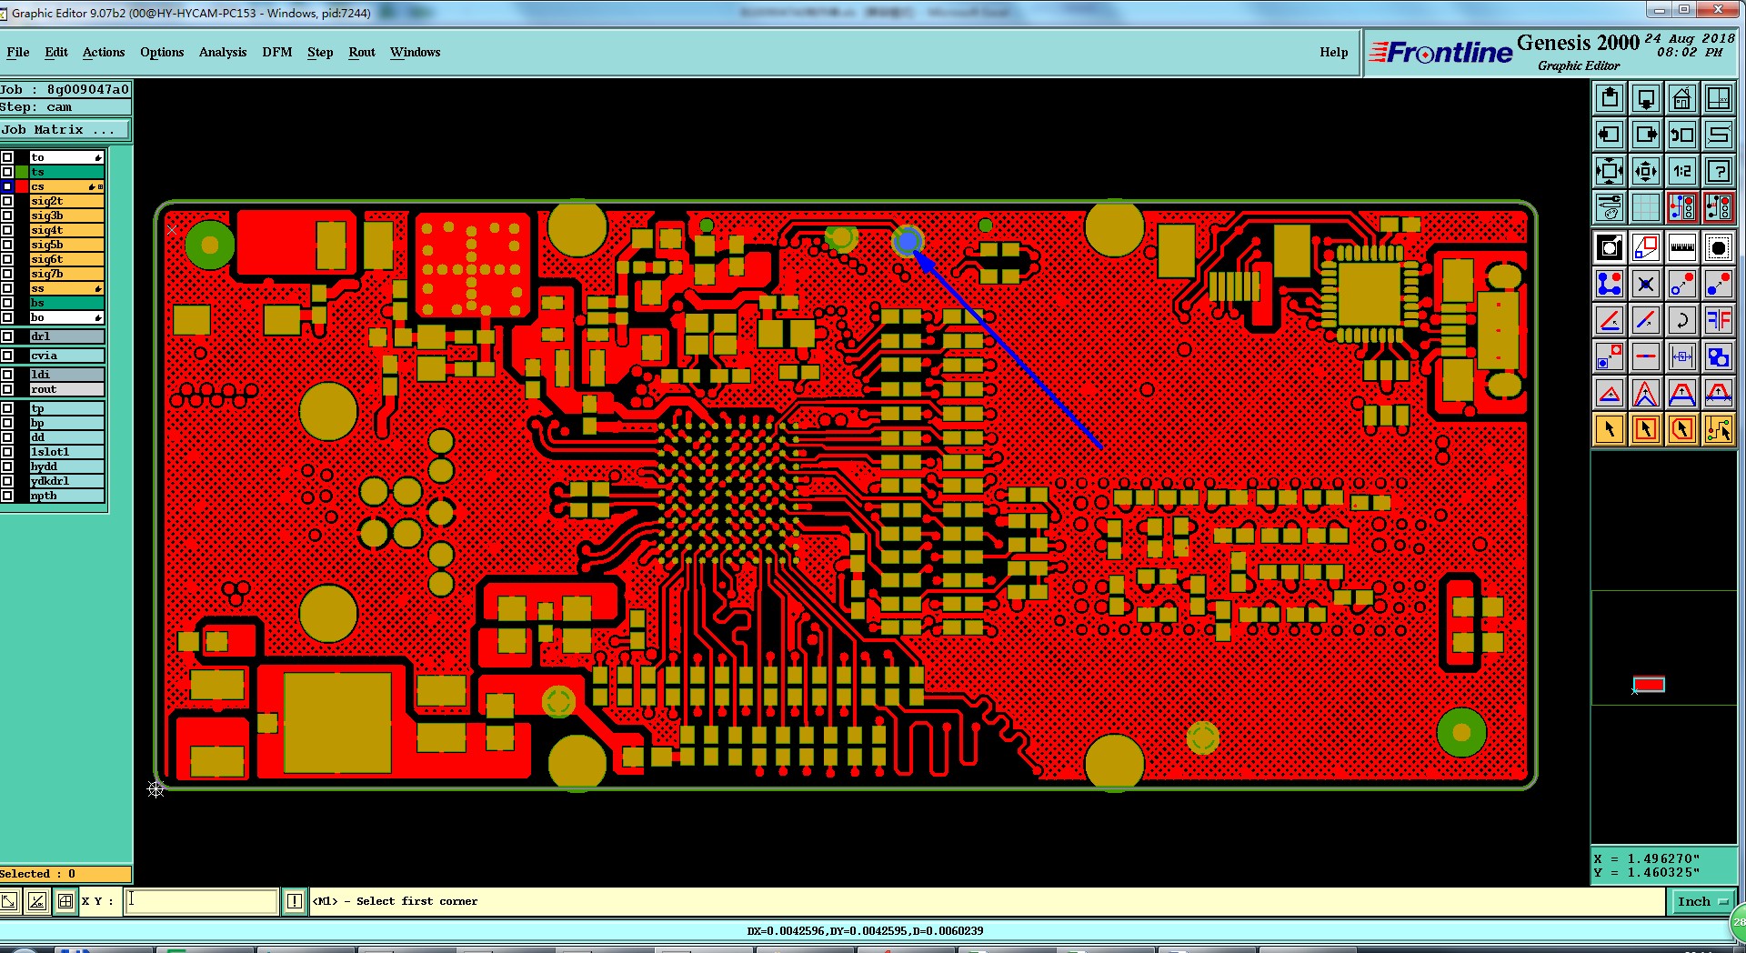
Task: Open the Analysis menu
Action: [223, 52]
